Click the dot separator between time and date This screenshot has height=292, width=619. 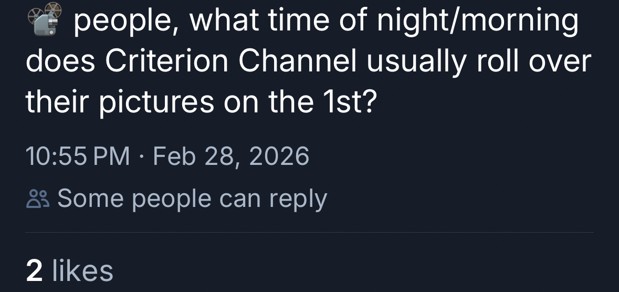coord(141,157)
